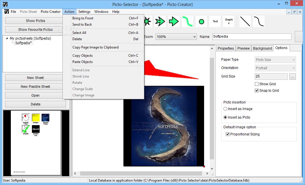Click the green checkmark picto thumbnail
305x185 pixels.
[x=26, y=129]
